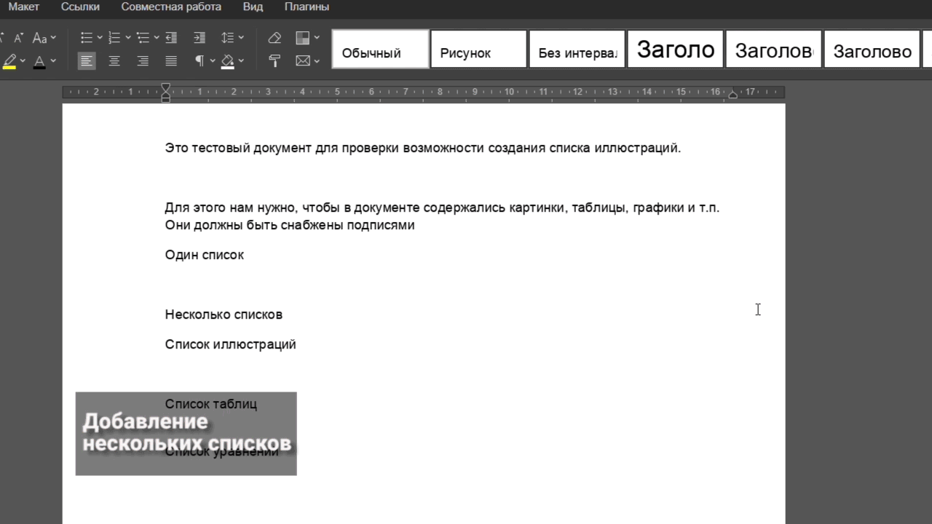This screenshot has width=932, height=524.
Task: Toggle nonprinting characters pilcrow
Action: pos(199,61)
